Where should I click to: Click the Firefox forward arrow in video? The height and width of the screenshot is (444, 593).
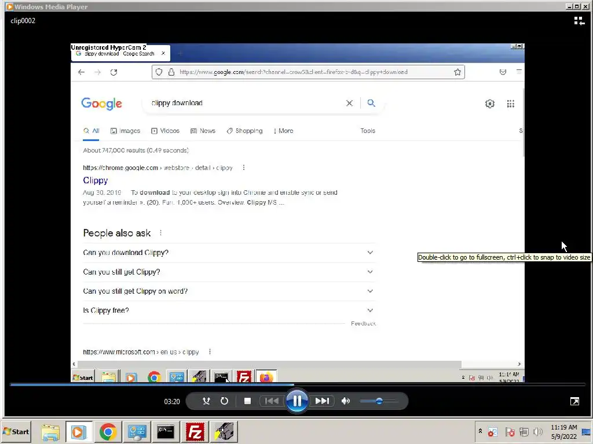tap(97, 72)
